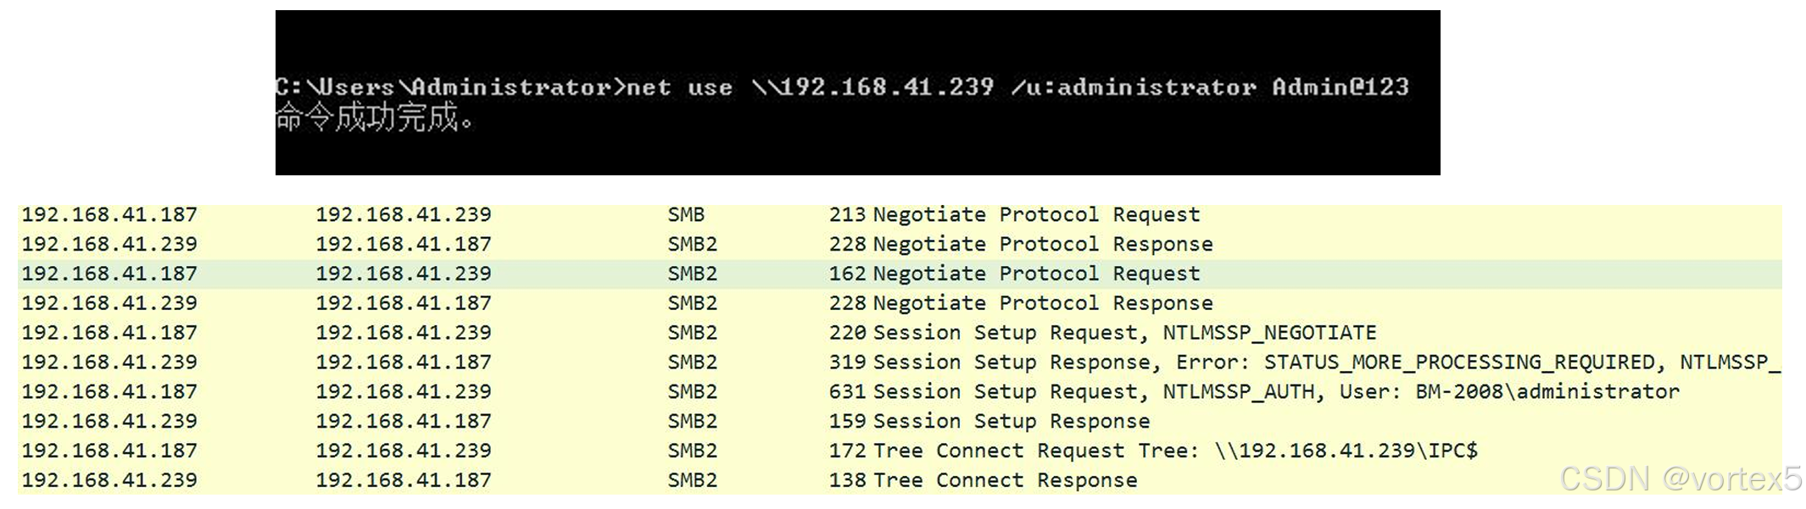Select the STATUS_MORE_PROCESSING_REQUIRED Session Setup Response row

point(900,362)
